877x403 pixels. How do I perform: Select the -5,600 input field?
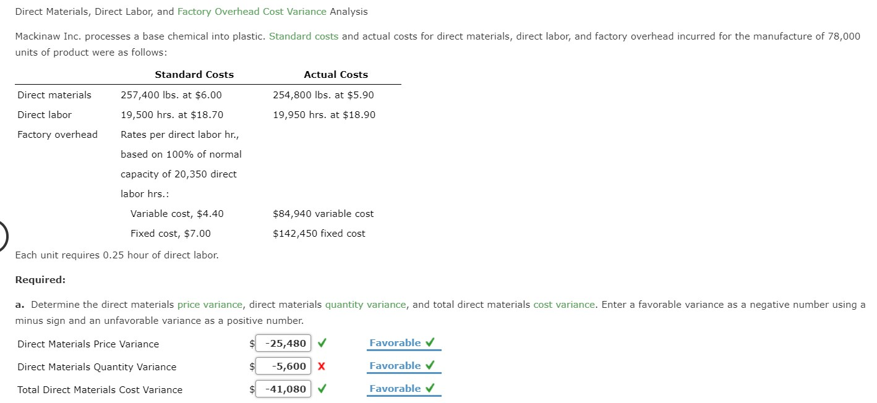283,366
